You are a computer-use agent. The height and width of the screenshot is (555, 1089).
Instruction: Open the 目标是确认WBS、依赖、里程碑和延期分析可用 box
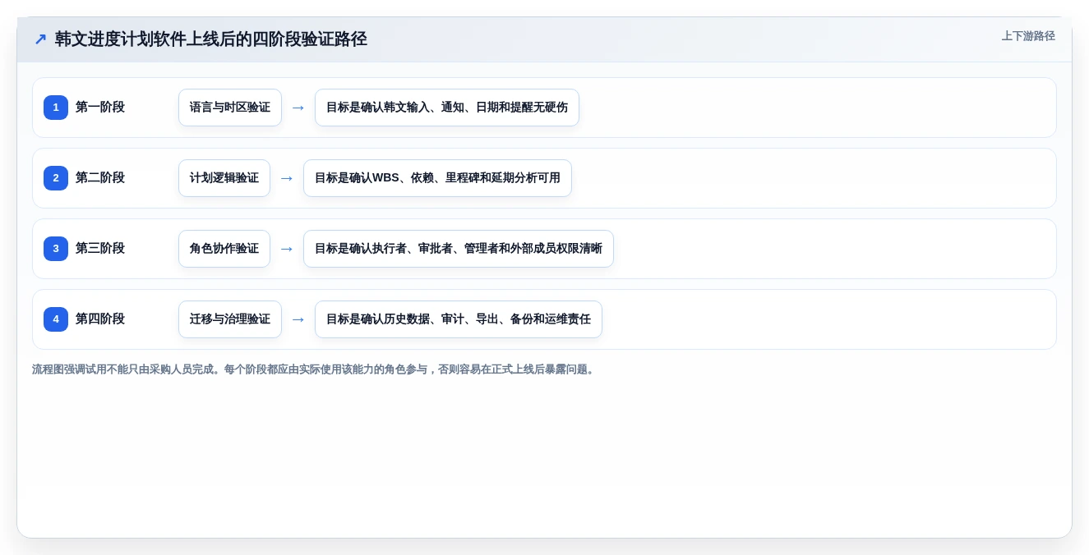(437, 178)
